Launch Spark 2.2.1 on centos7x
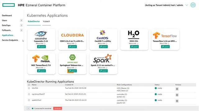This screenshot has width=199, height=111. click(103, 71)
